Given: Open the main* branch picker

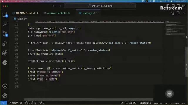Looking at the screenshot, I should point(13,103).
